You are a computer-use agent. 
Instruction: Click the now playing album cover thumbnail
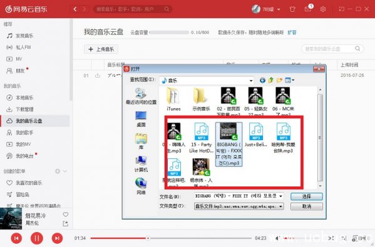pyautogui.click(x=11, y=219)
